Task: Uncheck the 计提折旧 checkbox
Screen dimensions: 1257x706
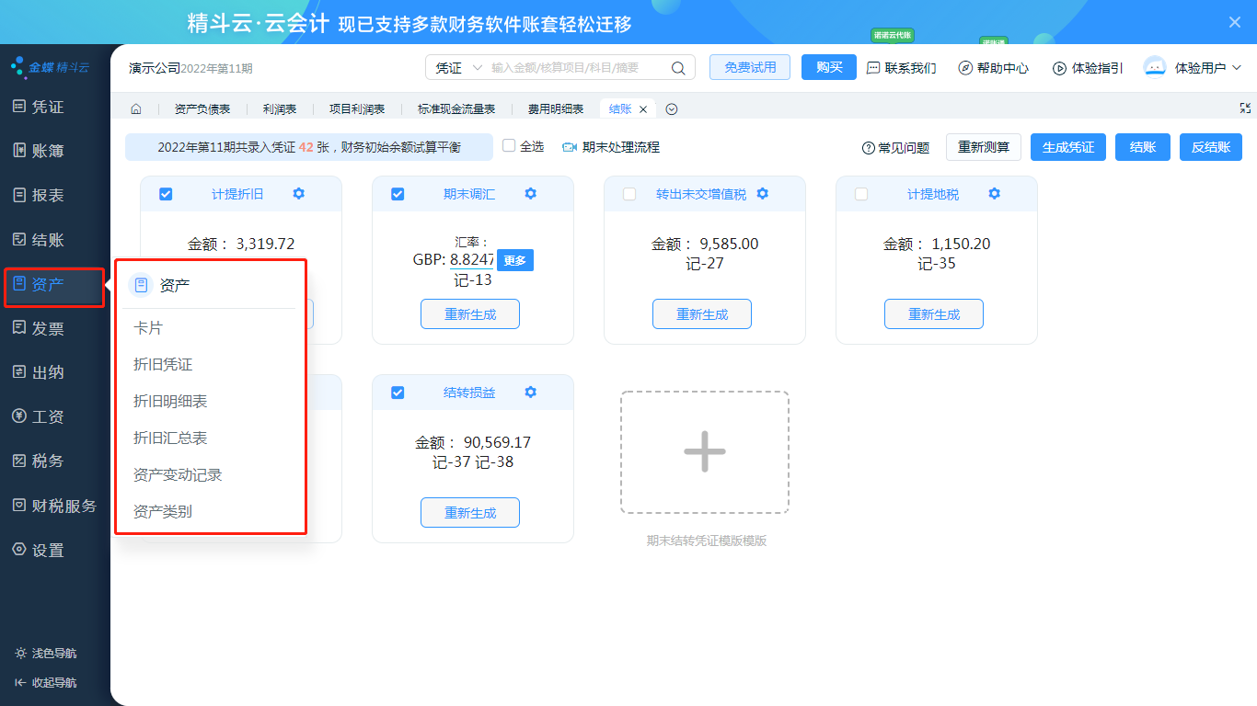Action: [166, 194]
